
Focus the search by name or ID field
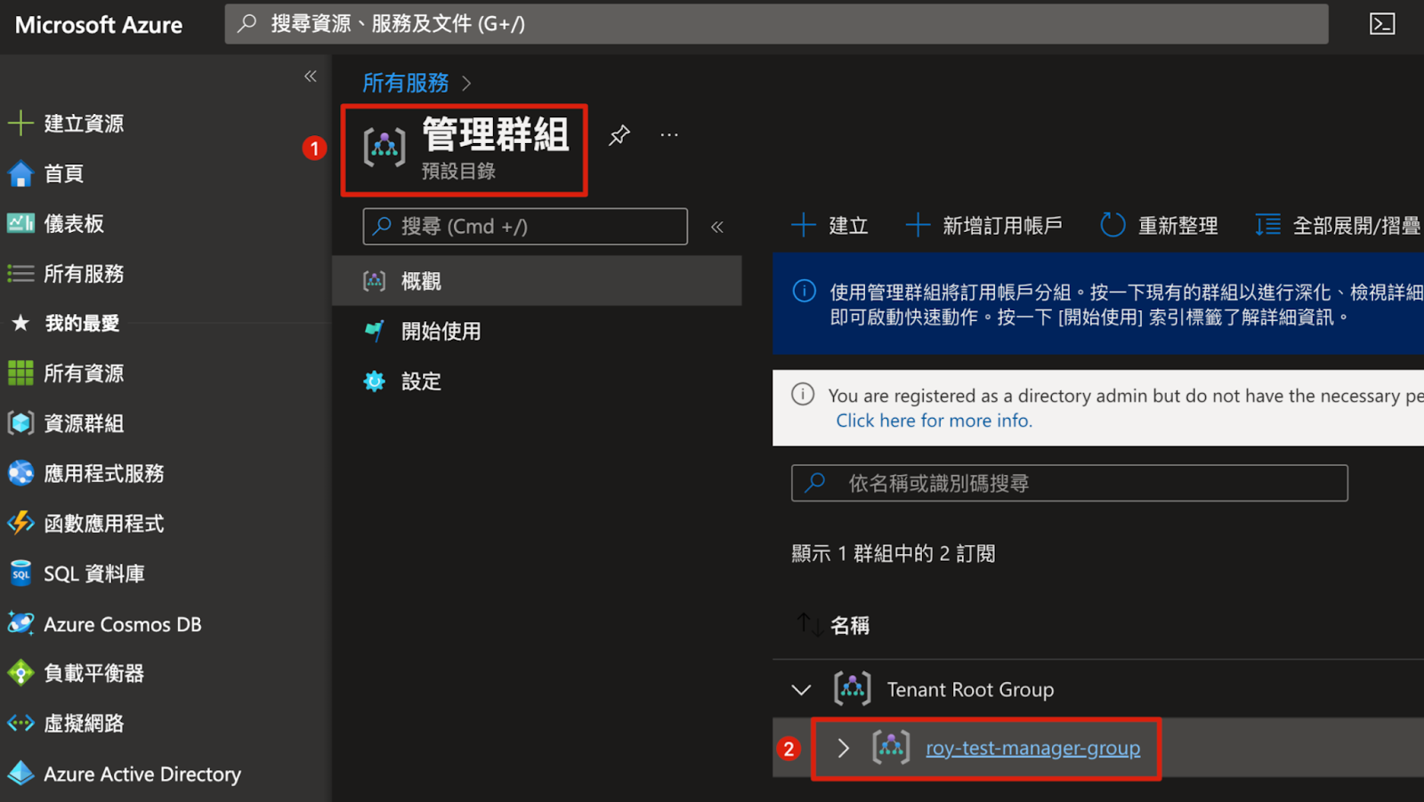[x=1068, y=484]
